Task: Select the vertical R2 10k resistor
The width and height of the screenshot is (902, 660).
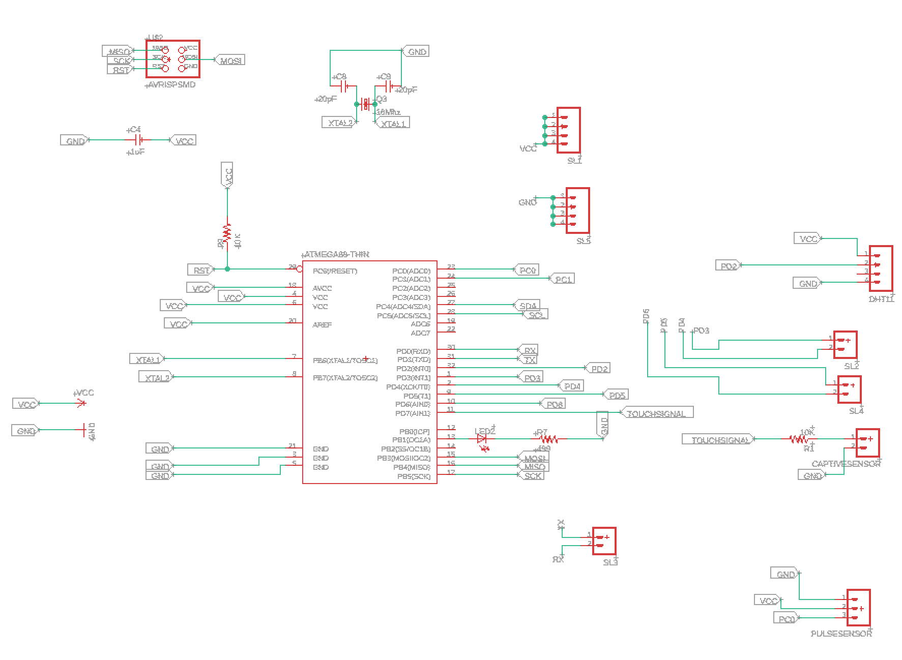Action: (x=227, y=232)
